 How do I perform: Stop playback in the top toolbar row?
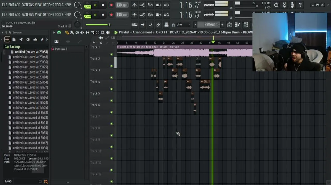coord(103,5)
